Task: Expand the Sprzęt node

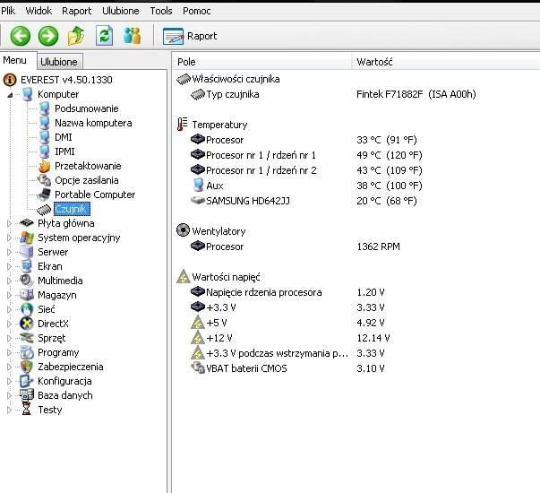Action: [9, 338]
